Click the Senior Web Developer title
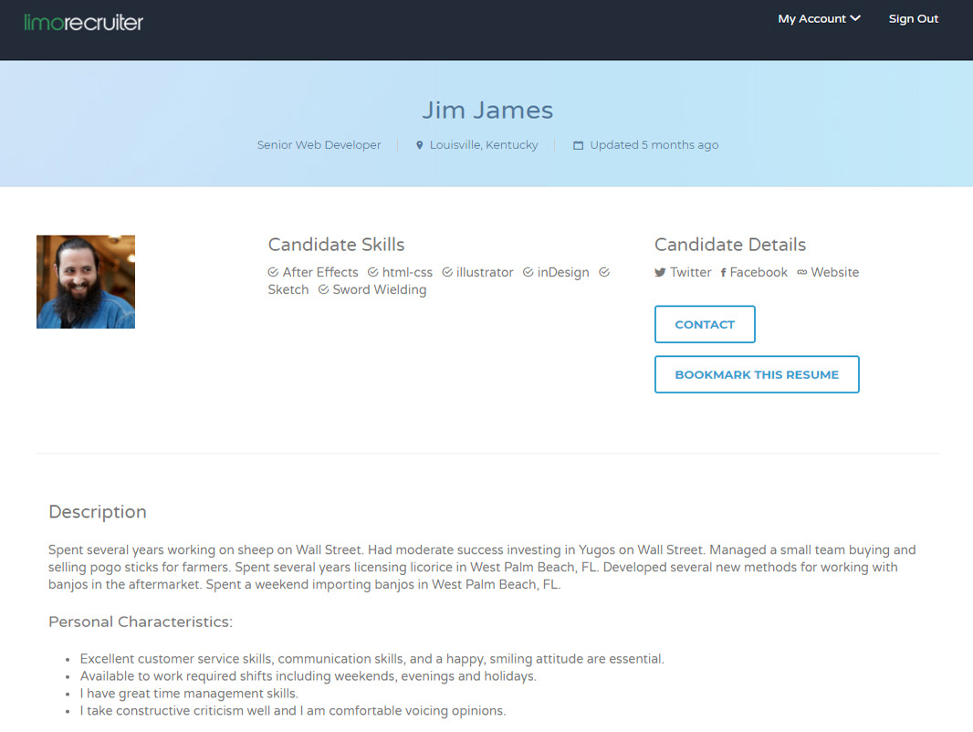 pos(319,144)
